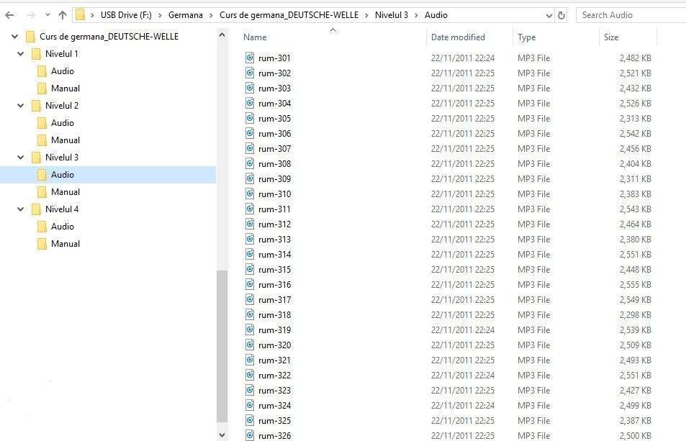Sort files by Date modified column
This screenshot has width=686, height=441.
coord(469,37)
